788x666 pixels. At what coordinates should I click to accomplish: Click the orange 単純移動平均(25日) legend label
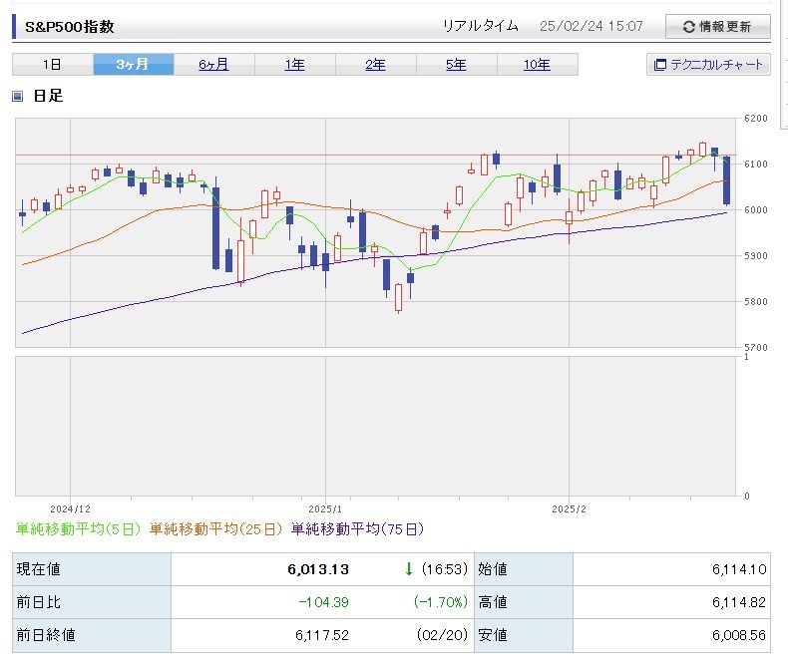pos(216,529)
